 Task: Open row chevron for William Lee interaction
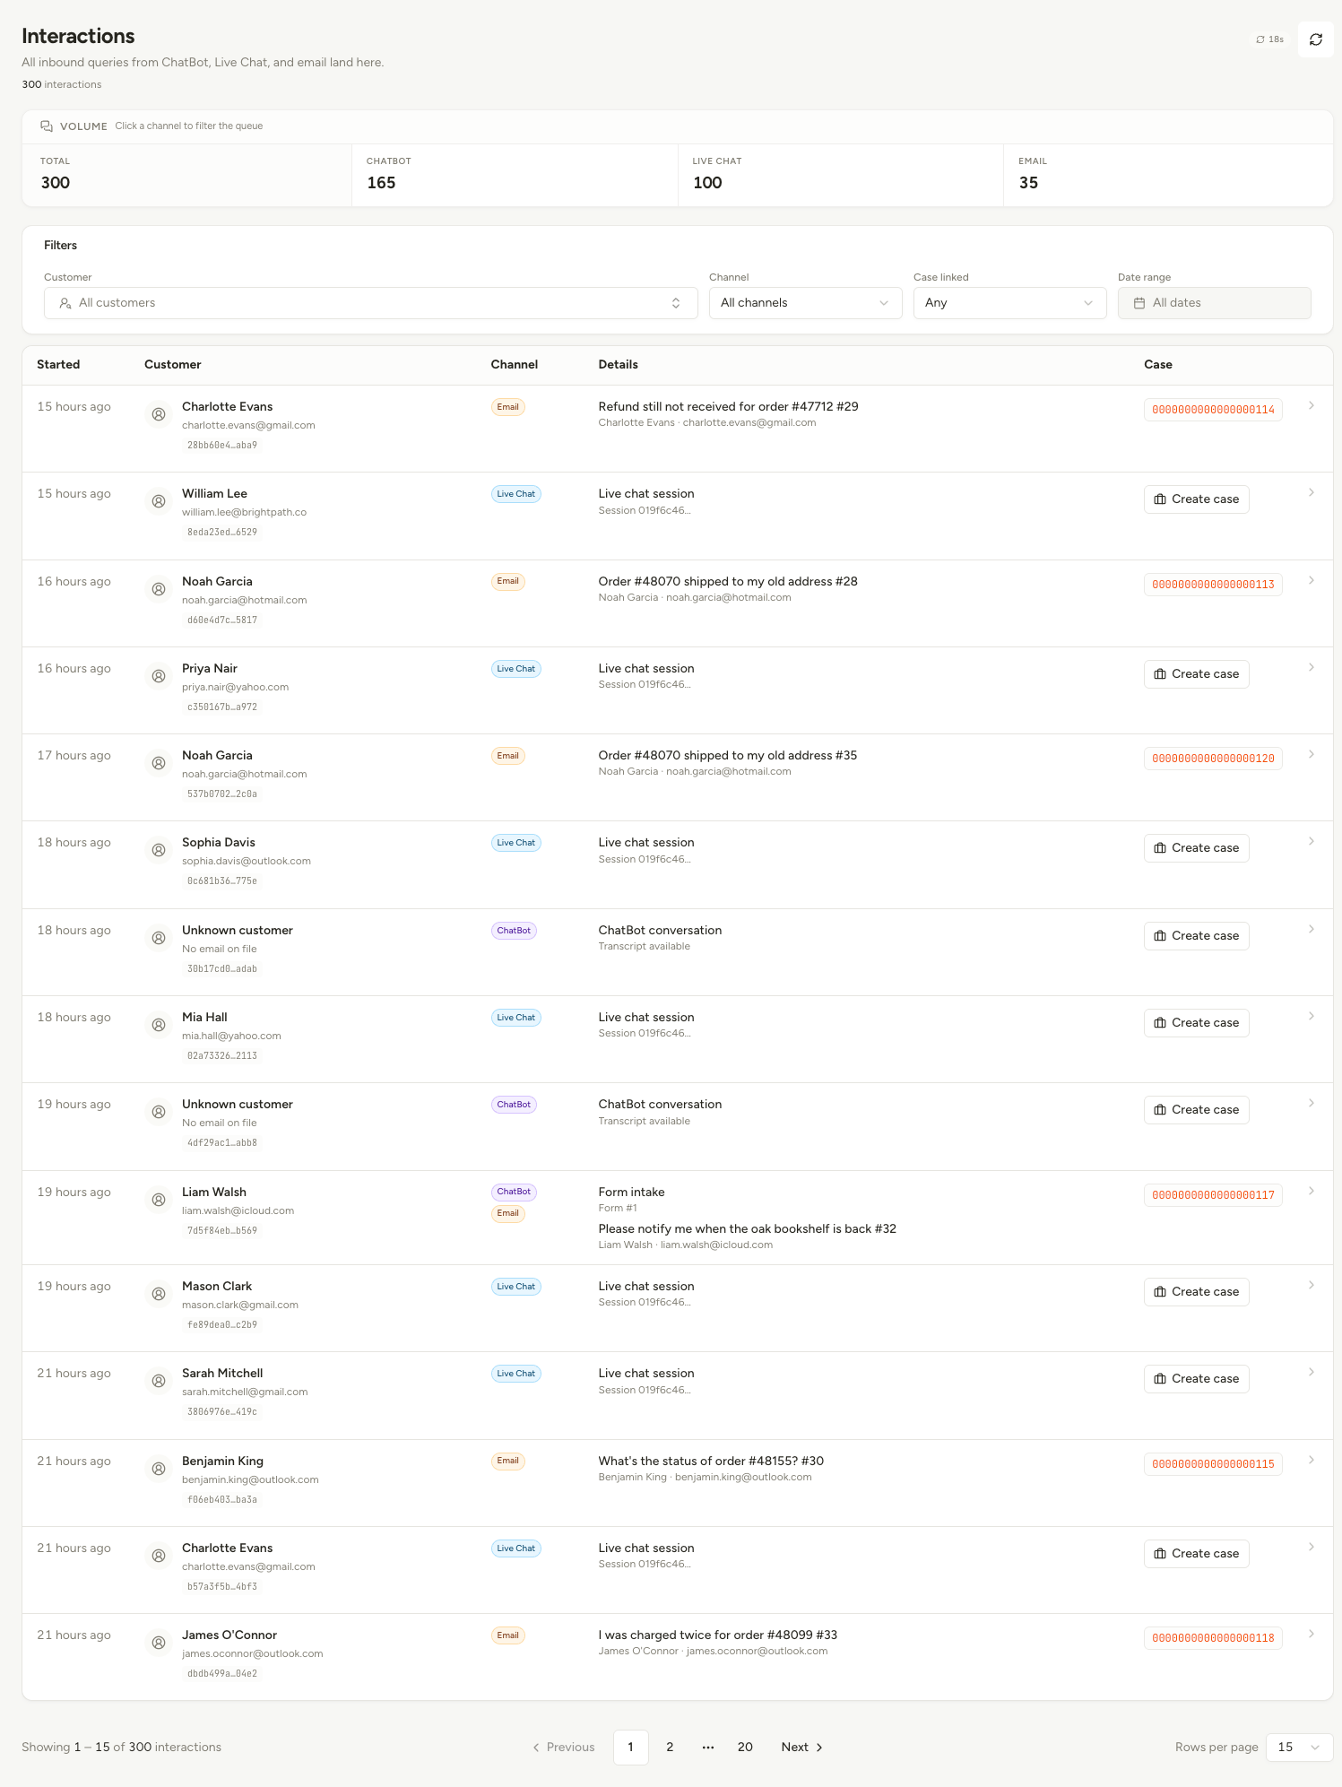(1311, 493)
